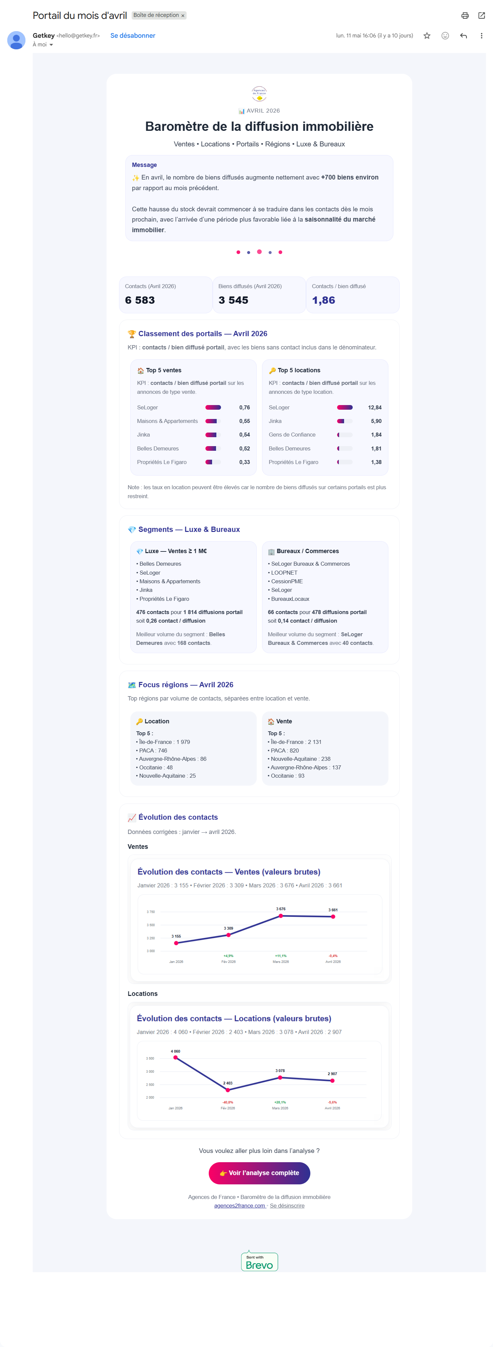Click the house icon beside Vente regions
Viewport: 493px width, 1347px height.
(271, 721)
